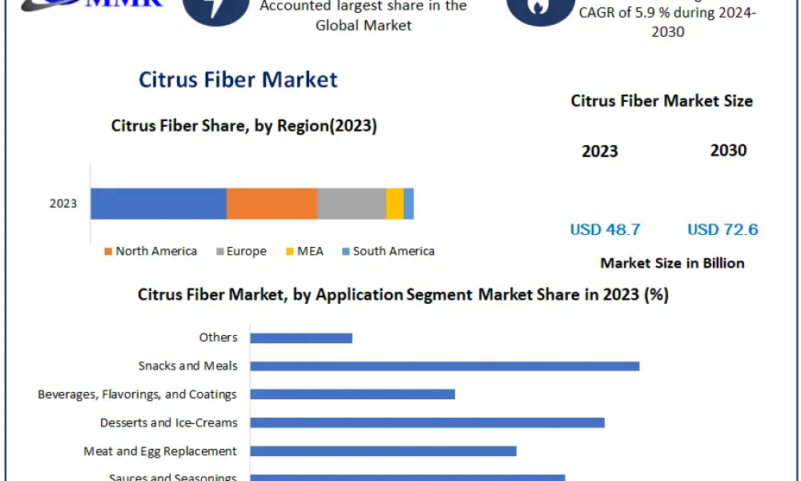This screenshot has height=481, width=801.
Task: Click the blue South America legend swatch
Action: tap(346, 252)
